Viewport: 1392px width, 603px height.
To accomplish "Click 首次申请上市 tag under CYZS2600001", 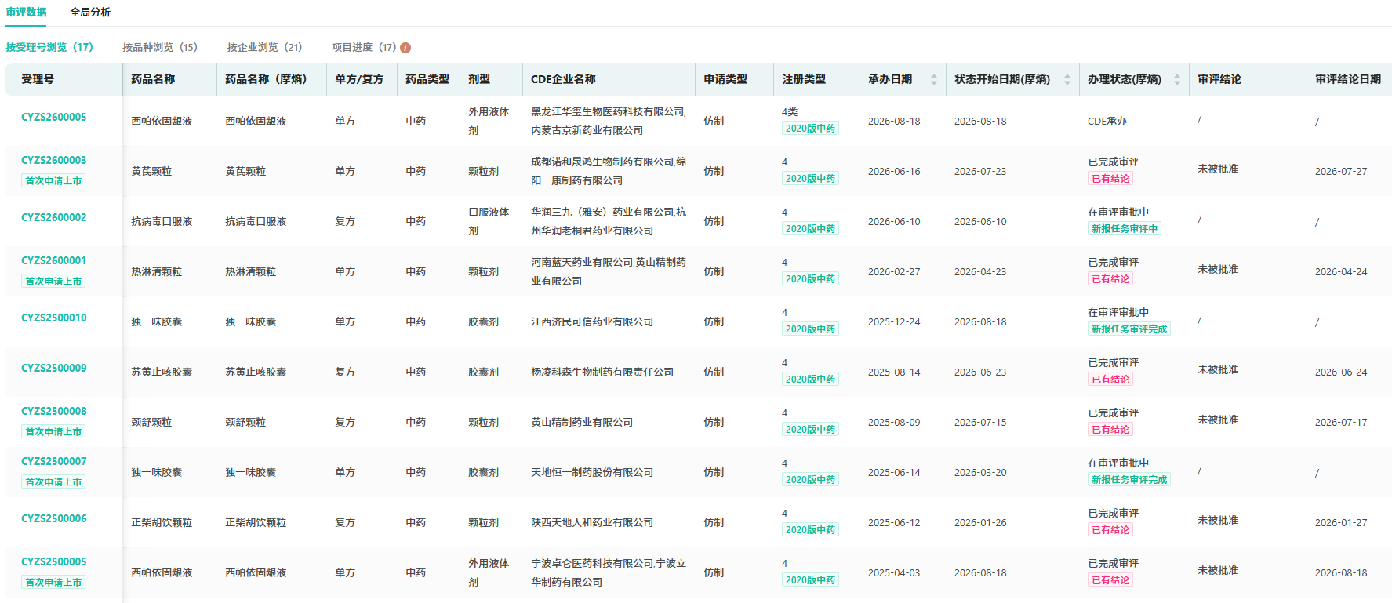I will click(53, 281).
